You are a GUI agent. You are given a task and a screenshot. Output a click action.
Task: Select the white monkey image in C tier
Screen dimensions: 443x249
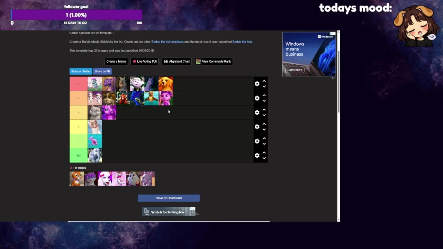click(94, 127)
